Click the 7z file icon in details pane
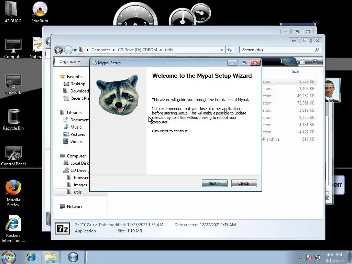352x264 pixels. pos(63,229)
